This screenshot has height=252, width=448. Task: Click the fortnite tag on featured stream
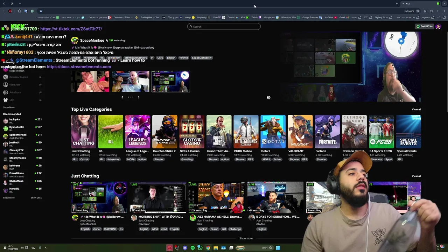[x=183, y=58]
